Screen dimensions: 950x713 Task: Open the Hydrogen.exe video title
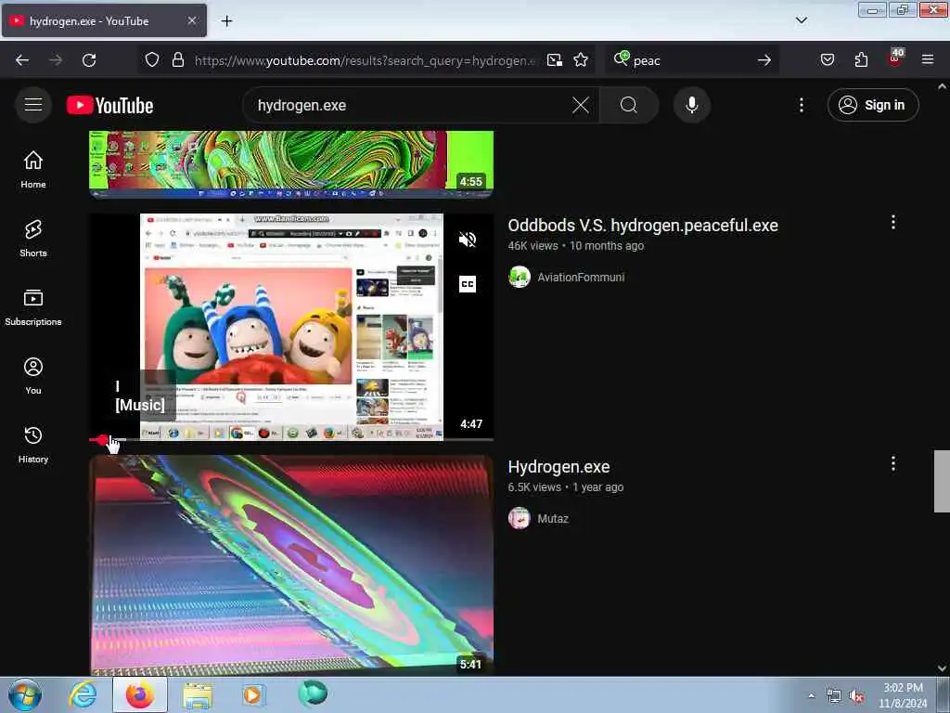point(558,467)
